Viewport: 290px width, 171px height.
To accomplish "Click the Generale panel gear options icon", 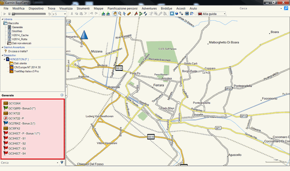I will click(x=62, y=95).
